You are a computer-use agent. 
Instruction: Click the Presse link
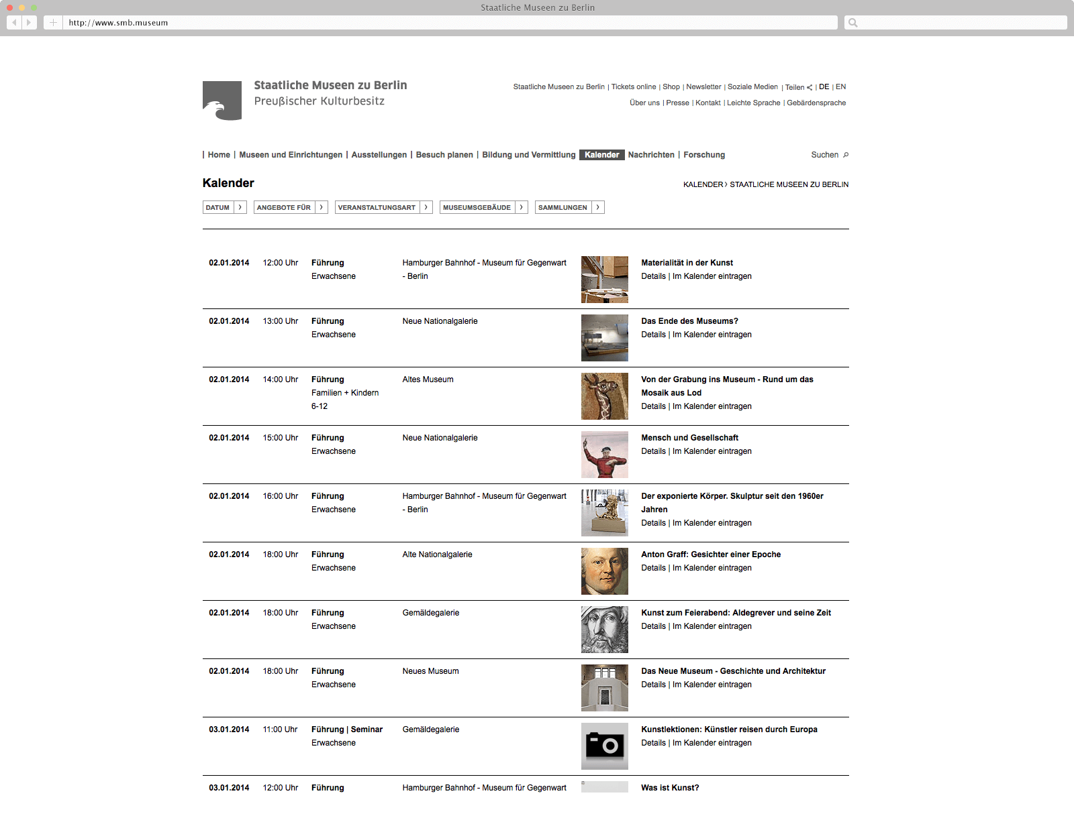[x=678, y=103]
